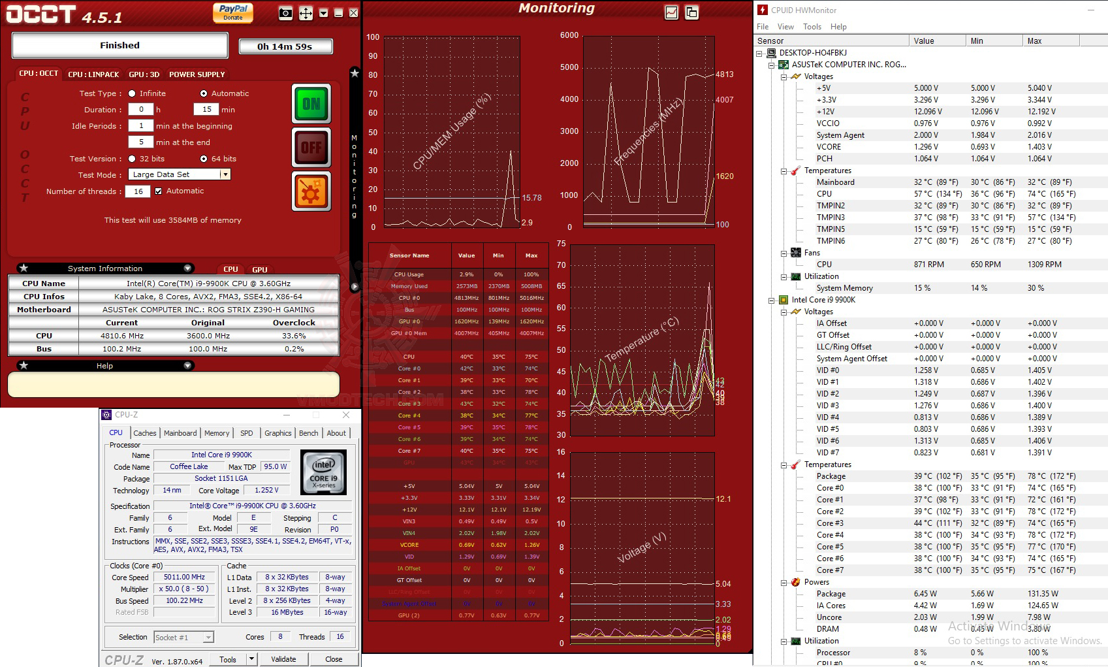Click the Close button in CPU-Z
Viewport: 1108px width, 667px height.
click(334, 659)
